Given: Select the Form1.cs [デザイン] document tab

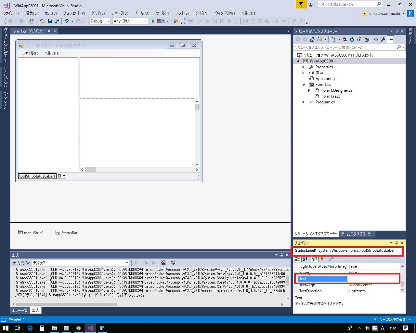Looking at the screenshot, I should pyautogui.click(x=27, y=31).
